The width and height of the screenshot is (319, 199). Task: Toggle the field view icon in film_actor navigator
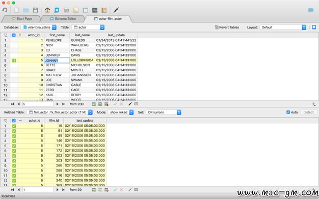pos(136,190)
